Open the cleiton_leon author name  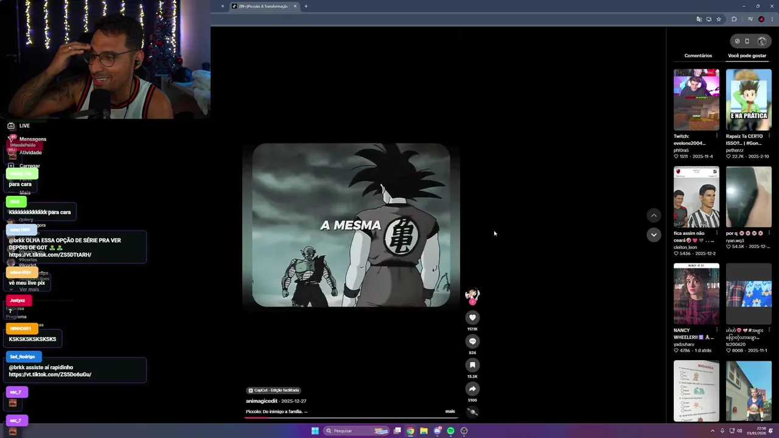click(x=685, y=247)
